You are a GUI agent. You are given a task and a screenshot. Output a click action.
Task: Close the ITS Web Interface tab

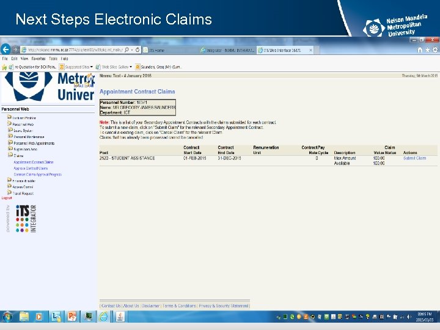[x=310, y=50]
